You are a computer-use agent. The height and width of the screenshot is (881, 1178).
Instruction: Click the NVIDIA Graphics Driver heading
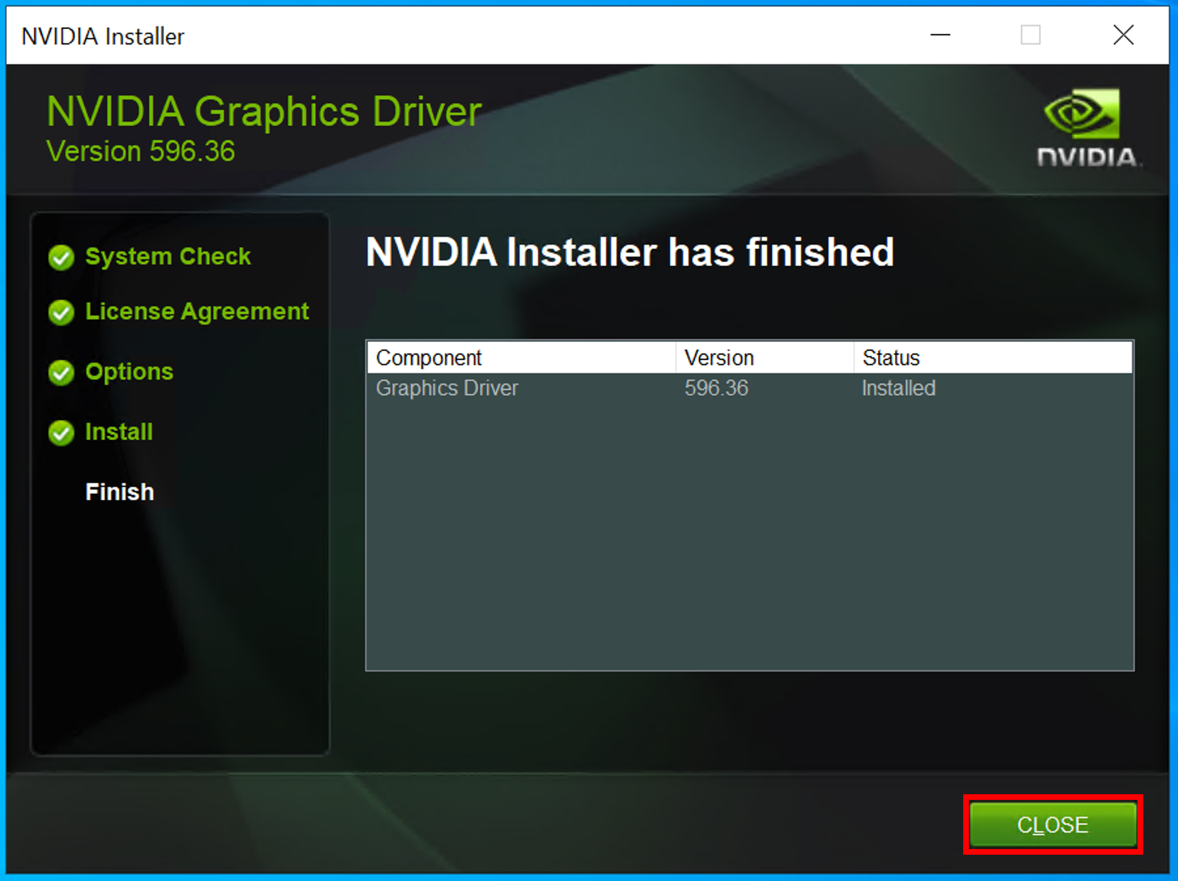264,111
